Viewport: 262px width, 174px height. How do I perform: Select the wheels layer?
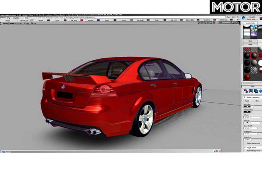pyautogui.click(x=41, y=21)
